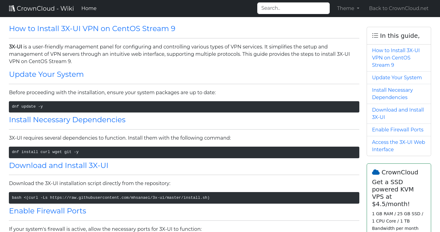Viewport: 440px width, 232px height.
Task: Open 'Access the 3X-UI Web Interface' link
Action: coord(398,146)
